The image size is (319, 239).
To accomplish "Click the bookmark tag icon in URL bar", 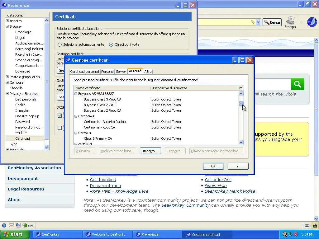I will (253, 22).
